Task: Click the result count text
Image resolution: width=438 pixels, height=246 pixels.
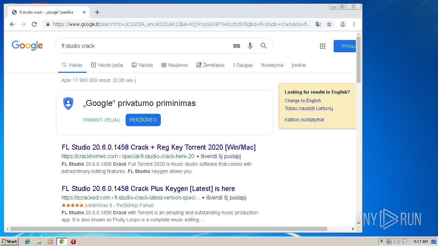Action: (x=99, y=80)
